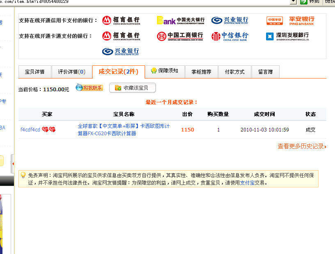Click the Industrial Bank logo in the debit card row
The width and height of the screenshot is (335, 254).
click(x=121, y=51)
